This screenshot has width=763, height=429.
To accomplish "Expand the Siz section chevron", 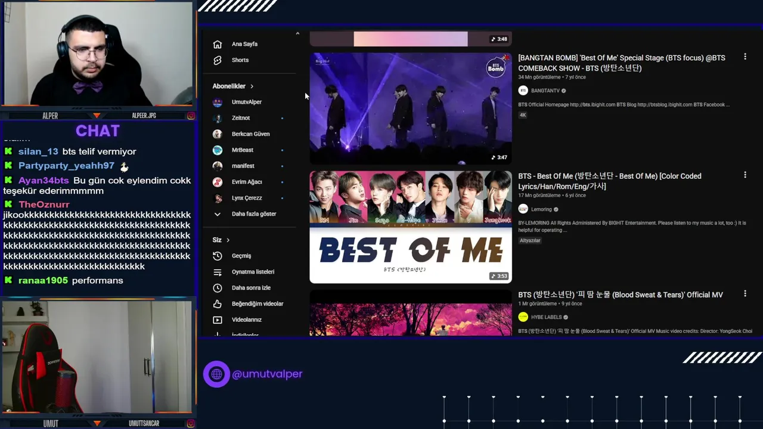I will point(228,240).
